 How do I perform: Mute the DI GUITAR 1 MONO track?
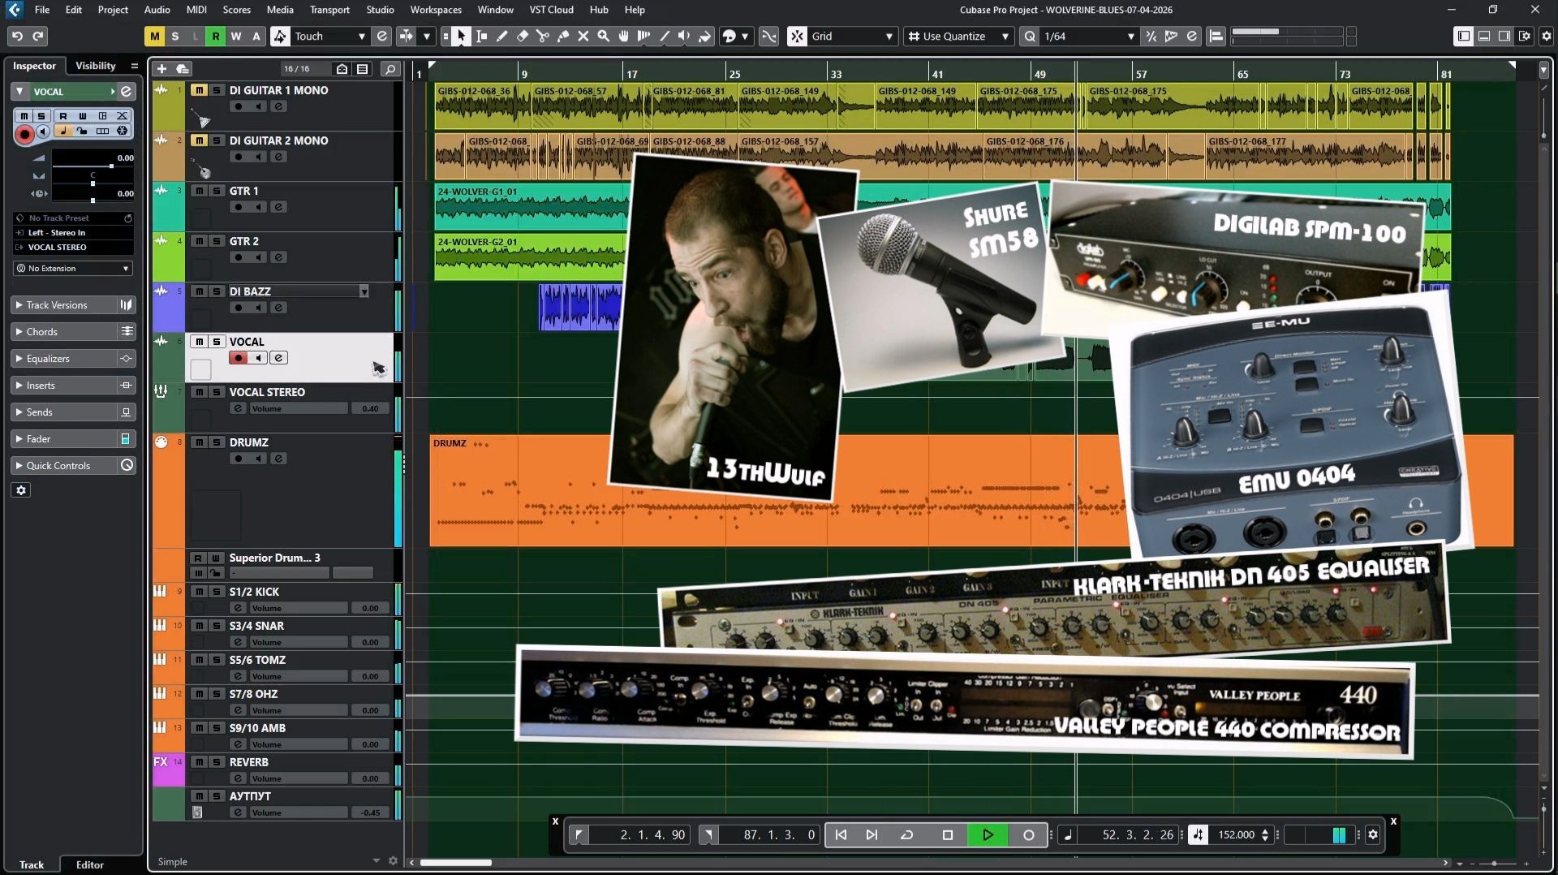point(199,90)
